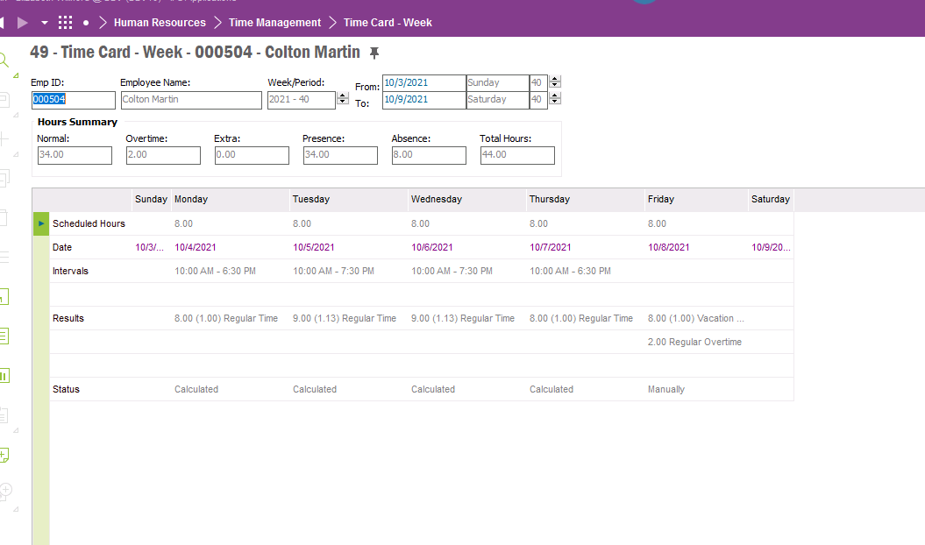925x545 pixels.
Task: Select the Intervals row label
Action: pyautogui.click(x=70, y=272)
